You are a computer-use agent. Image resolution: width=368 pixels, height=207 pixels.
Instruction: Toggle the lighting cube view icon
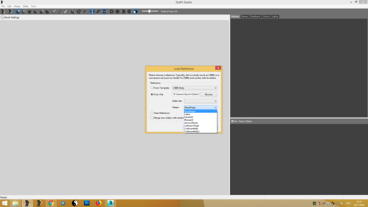pyautogui.click(x=136, y=11)
